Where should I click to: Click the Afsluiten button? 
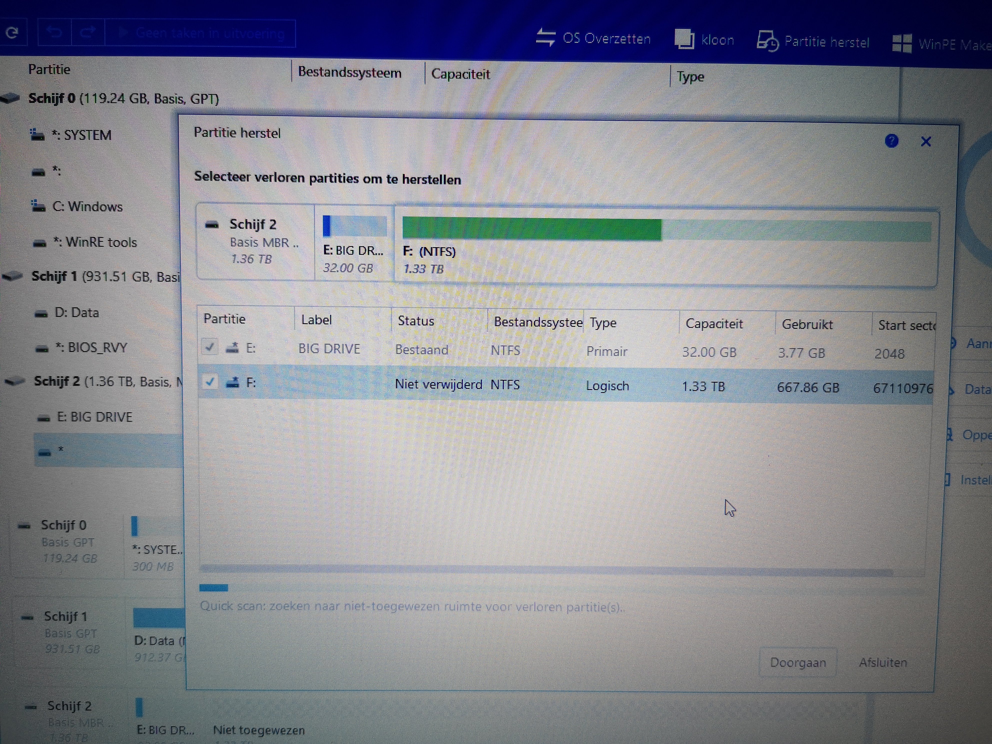[x=882, y=662]
